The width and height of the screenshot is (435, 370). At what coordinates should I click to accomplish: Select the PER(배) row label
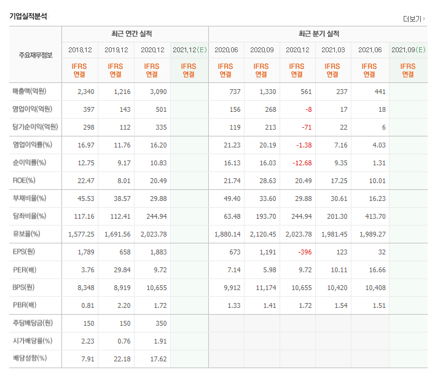pos(25,270)
